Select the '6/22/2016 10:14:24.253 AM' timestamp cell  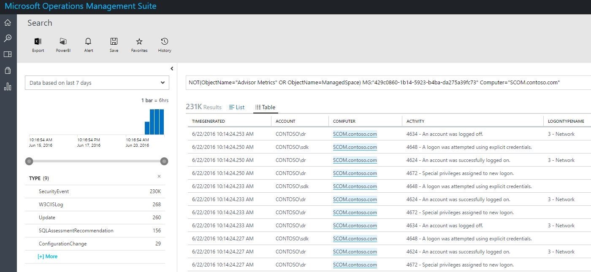pyautogui.click(x=223, y=134)
